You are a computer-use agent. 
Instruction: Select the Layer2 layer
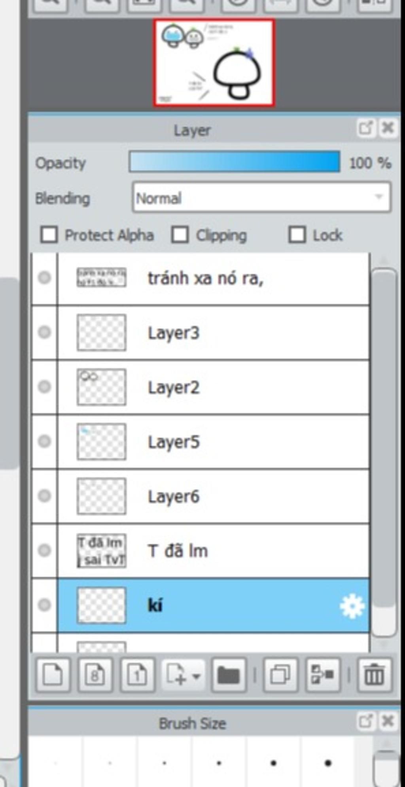pyautogui.click(x=214, y=387)
